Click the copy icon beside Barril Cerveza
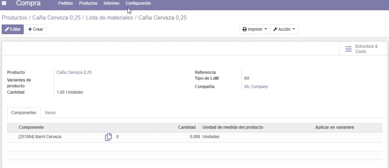This screenshot has height=168, width=389. (x=108, y=137)
